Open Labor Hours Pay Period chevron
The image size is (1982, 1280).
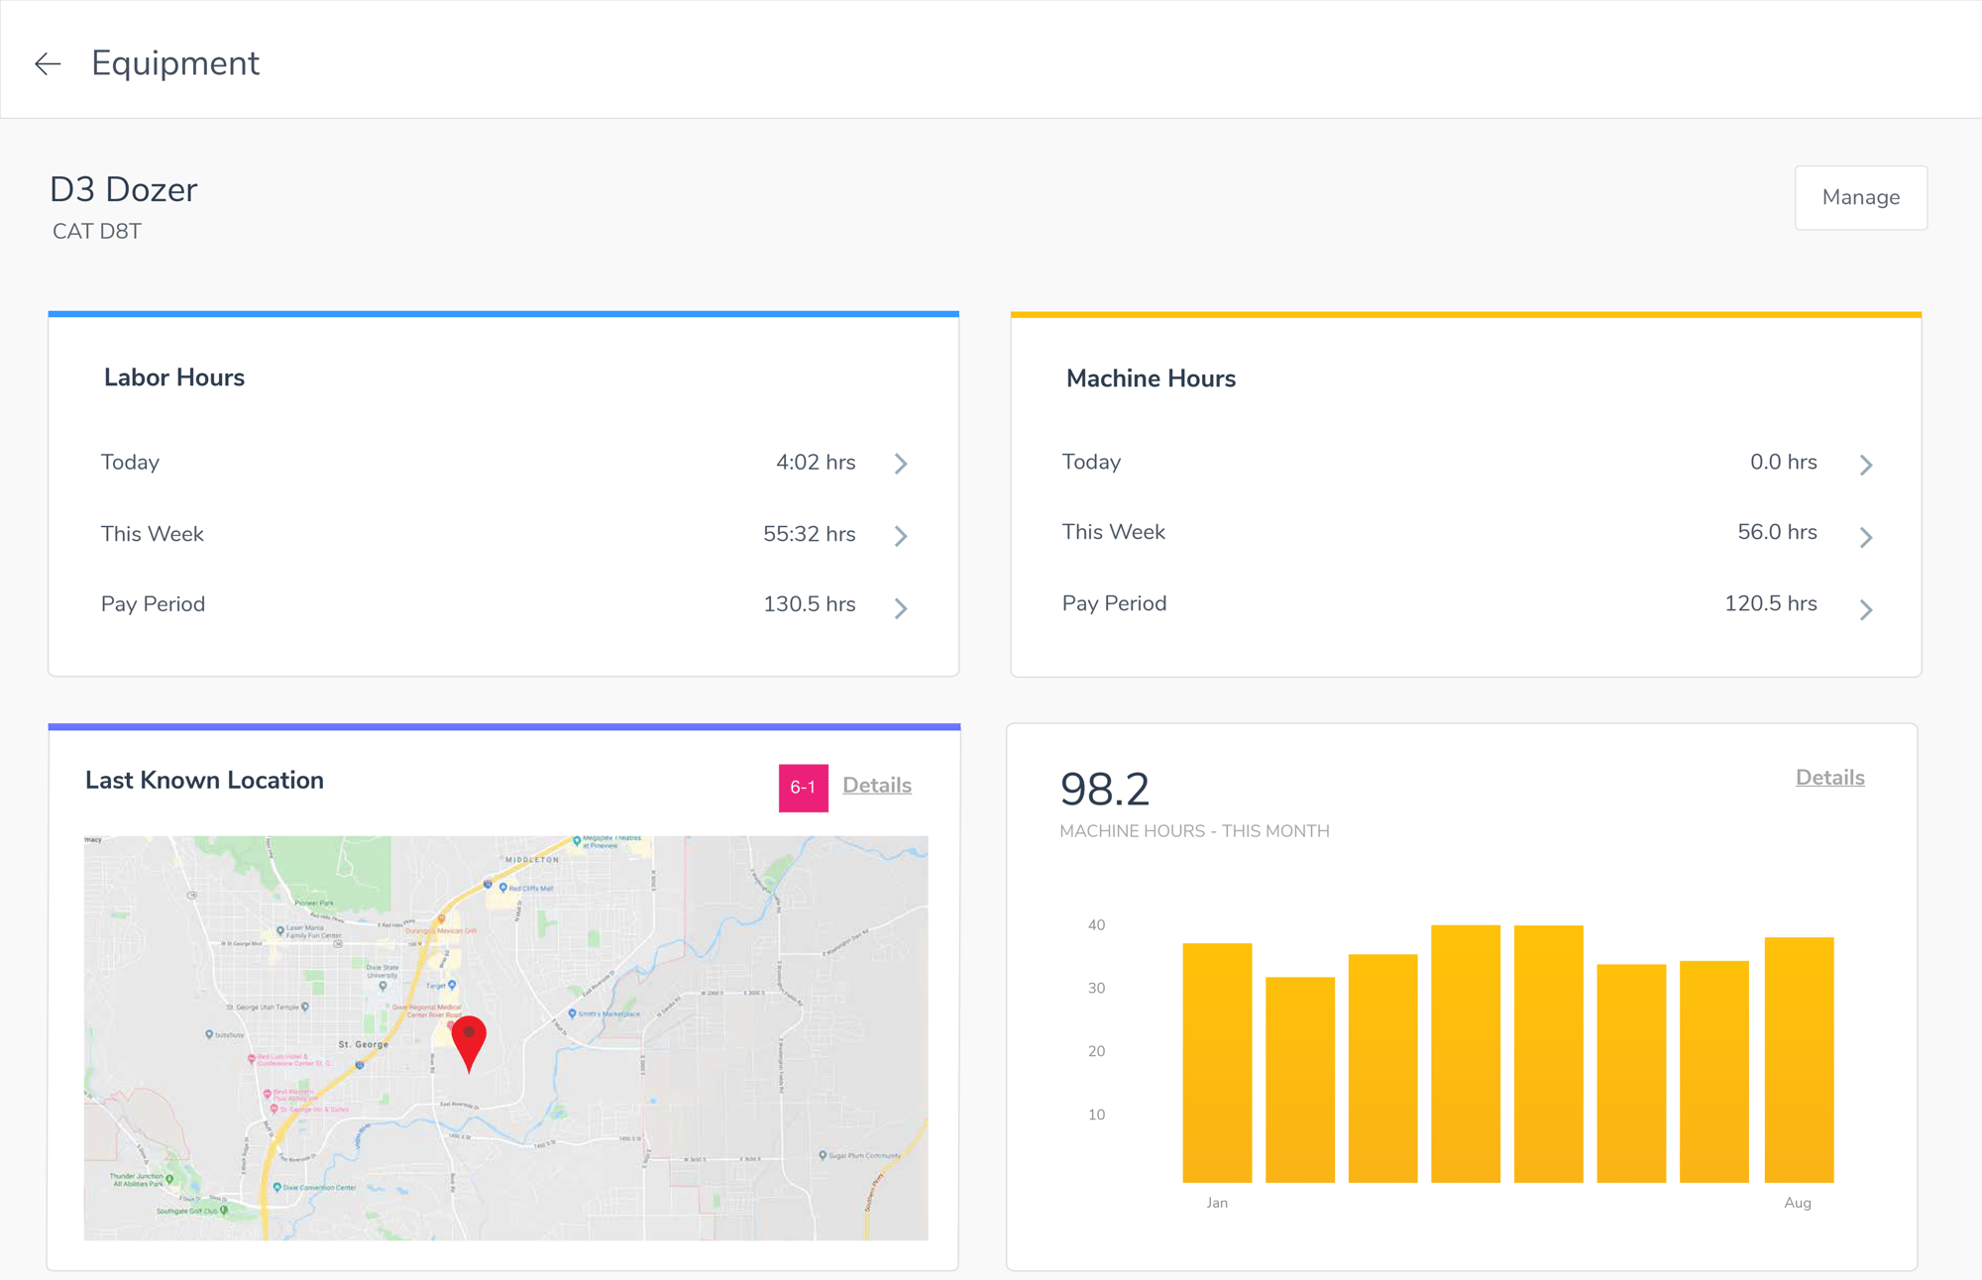[x=901, y=608]
